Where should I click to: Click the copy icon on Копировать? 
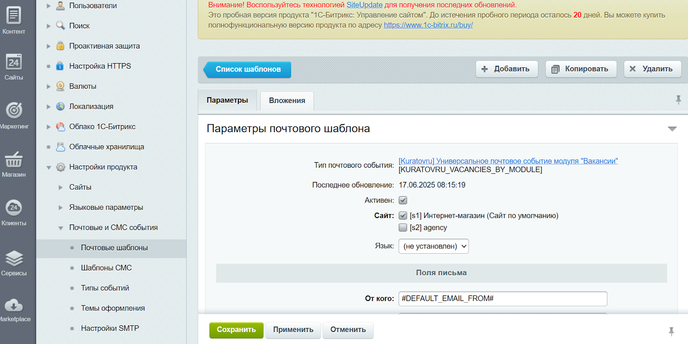coord(555,69)
